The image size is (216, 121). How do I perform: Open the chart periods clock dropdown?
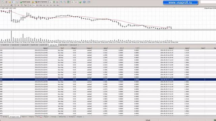click(x=84, y=2)
